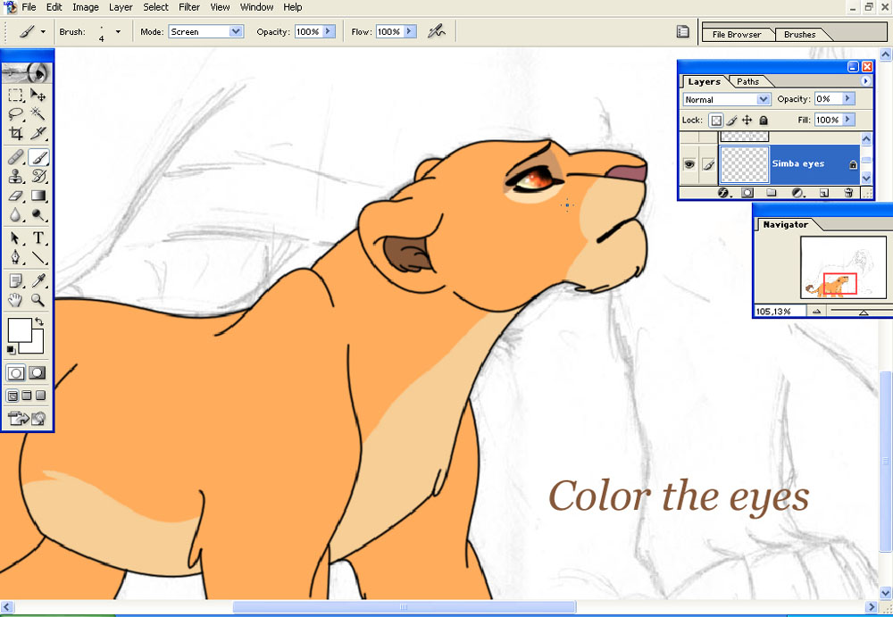Open brush Opacity slider arrow
The width and height of the screenshot is (893, 617).
(330, 32)
